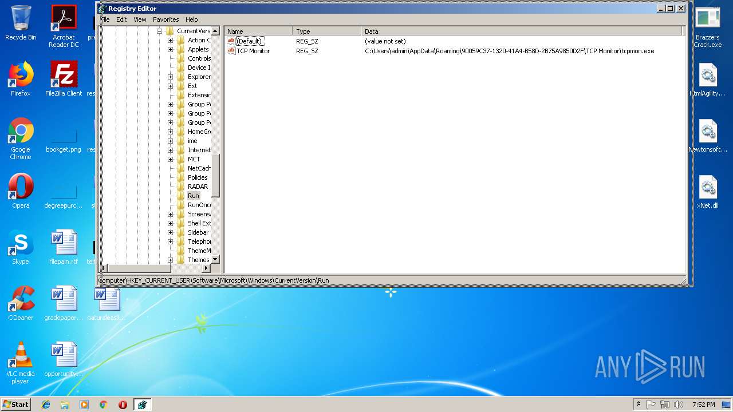Image resolution: width=733 pixels, height=412 pixels.
Task: Open Windows Explorer folder taskbar icon
Action: click(x=65, y=405)
